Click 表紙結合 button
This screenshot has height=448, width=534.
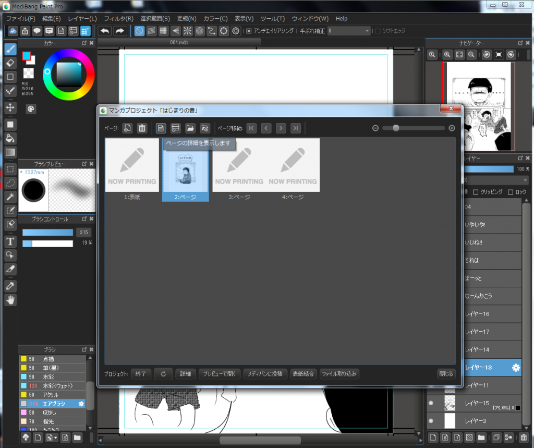tap(303, 374)
